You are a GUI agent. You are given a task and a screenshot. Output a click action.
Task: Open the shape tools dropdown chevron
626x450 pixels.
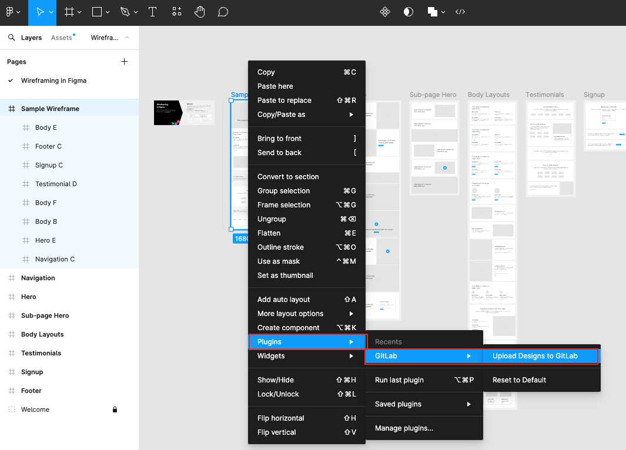tap(106, 12)
